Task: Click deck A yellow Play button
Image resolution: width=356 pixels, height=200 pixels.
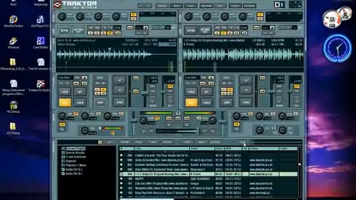Action: click(65, 102)
